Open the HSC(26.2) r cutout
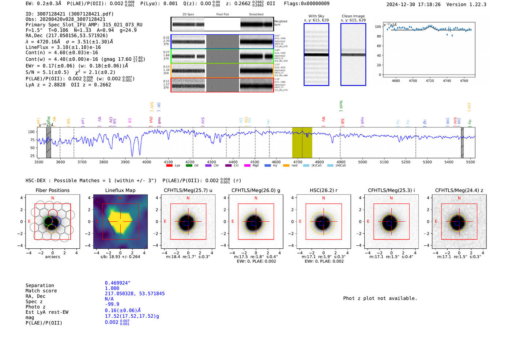Image resolution: width=512 pixels, height=348 pixels. tap(324, 222)
